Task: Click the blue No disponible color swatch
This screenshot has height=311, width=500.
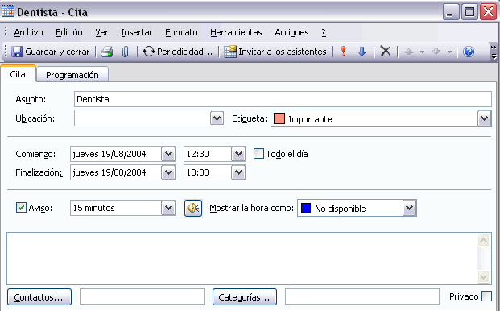Action: pos(306,208)
